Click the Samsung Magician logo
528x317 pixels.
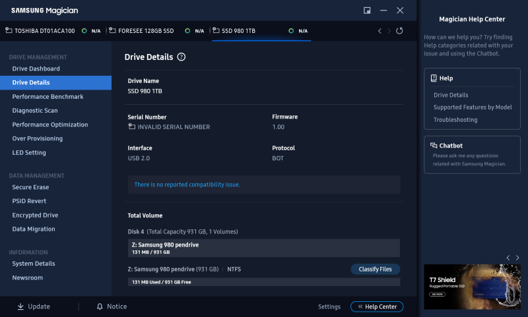(x=44, y=11)
